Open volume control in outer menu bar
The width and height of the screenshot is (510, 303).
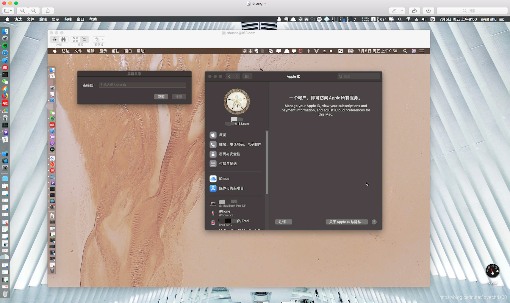tap(424, 19)
